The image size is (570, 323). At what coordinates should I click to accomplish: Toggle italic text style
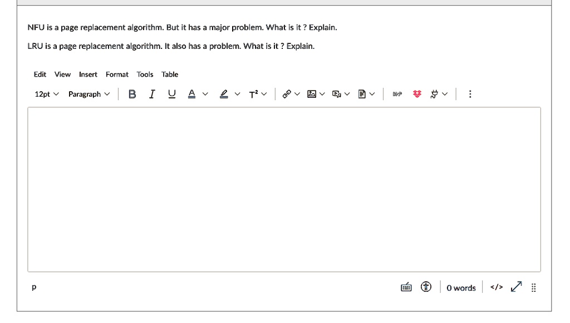tap(151, 94)
